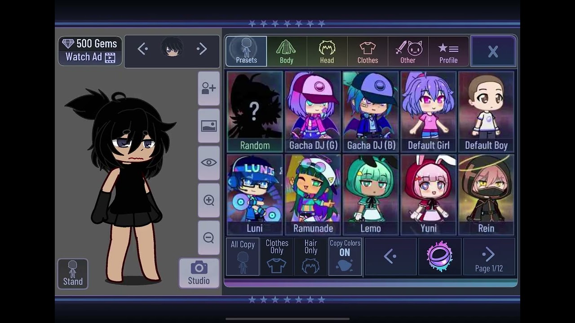
Task: Close the presets panel with X
Action: point(493,51)
